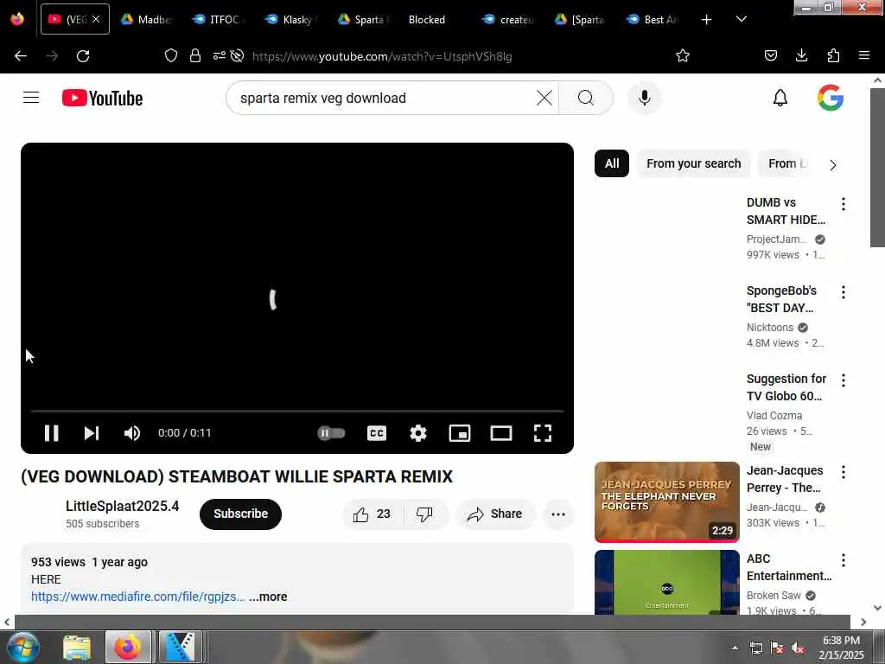The image size is (885, 664).
Task: Show hidden system tray icons
Action: click(x=735, y=648)
